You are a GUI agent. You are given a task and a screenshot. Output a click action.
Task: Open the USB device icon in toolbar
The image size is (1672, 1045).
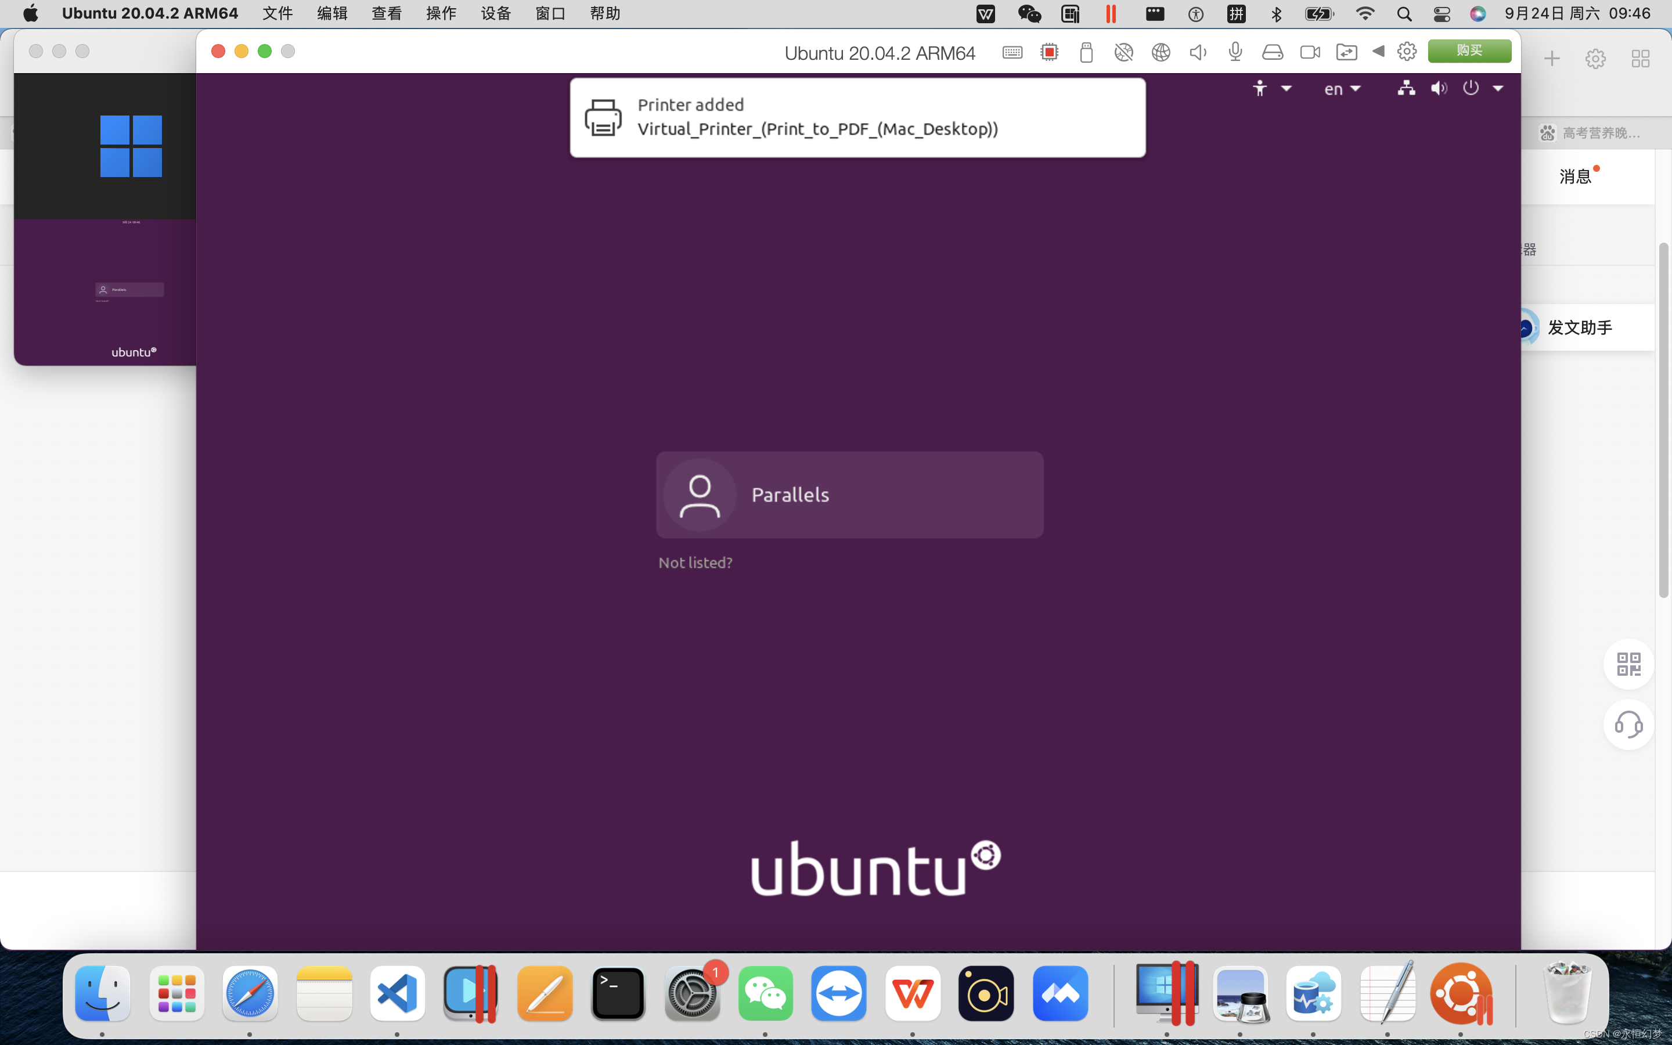pos(1086,52)
